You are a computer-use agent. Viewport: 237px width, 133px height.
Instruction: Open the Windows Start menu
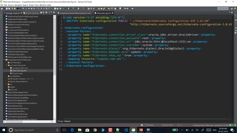point(3,130)
